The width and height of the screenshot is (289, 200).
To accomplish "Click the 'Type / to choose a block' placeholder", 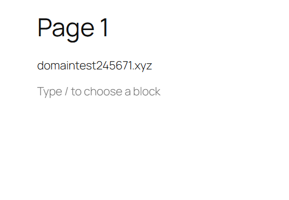I will [x=99, y=92].
